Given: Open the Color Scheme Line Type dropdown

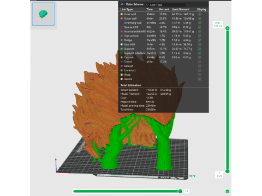Looking at the screenshot, I should (165, 5).
